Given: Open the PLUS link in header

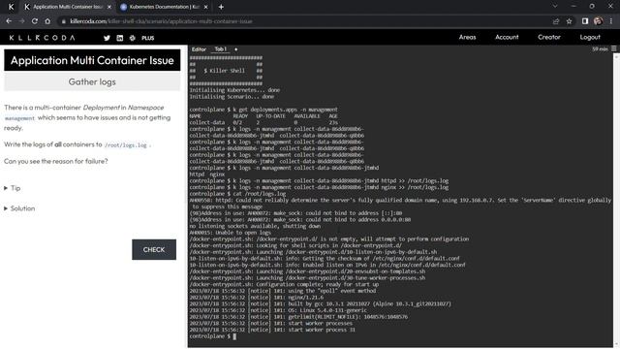Looking at the screenshot, I should [x=148, y=38].
